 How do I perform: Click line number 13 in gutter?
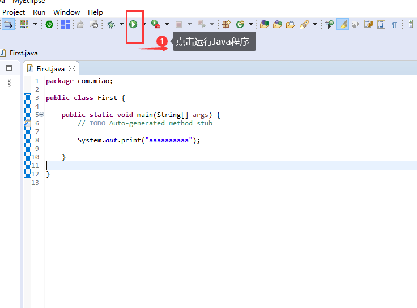tap(35, 183)
